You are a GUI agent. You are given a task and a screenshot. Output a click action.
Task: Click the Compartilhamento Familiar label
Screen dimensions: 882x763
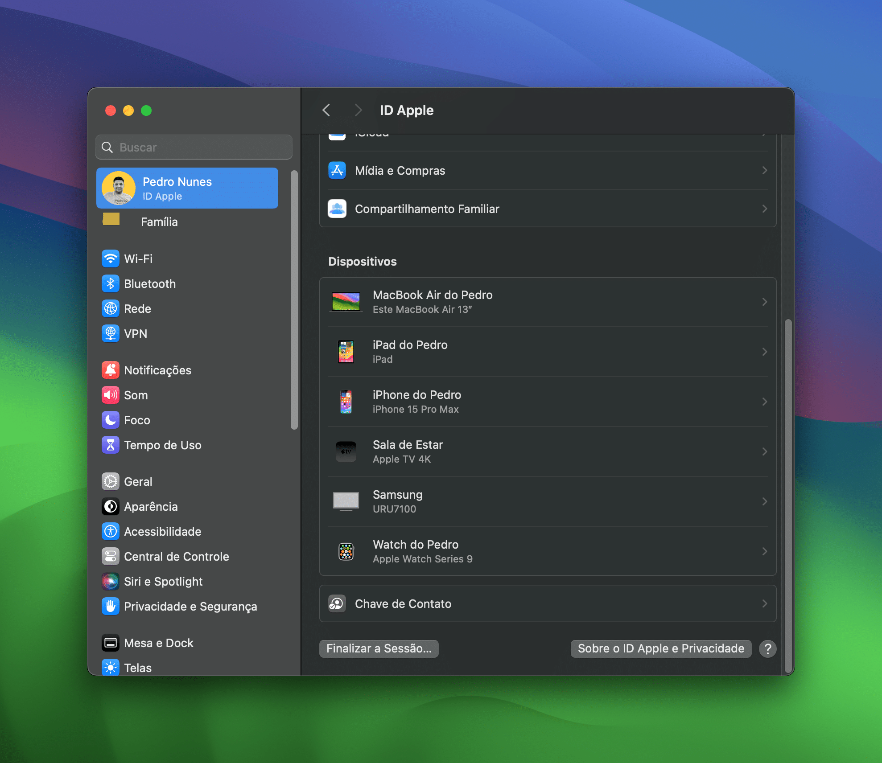pyautogui.click(x=427, y=209)
